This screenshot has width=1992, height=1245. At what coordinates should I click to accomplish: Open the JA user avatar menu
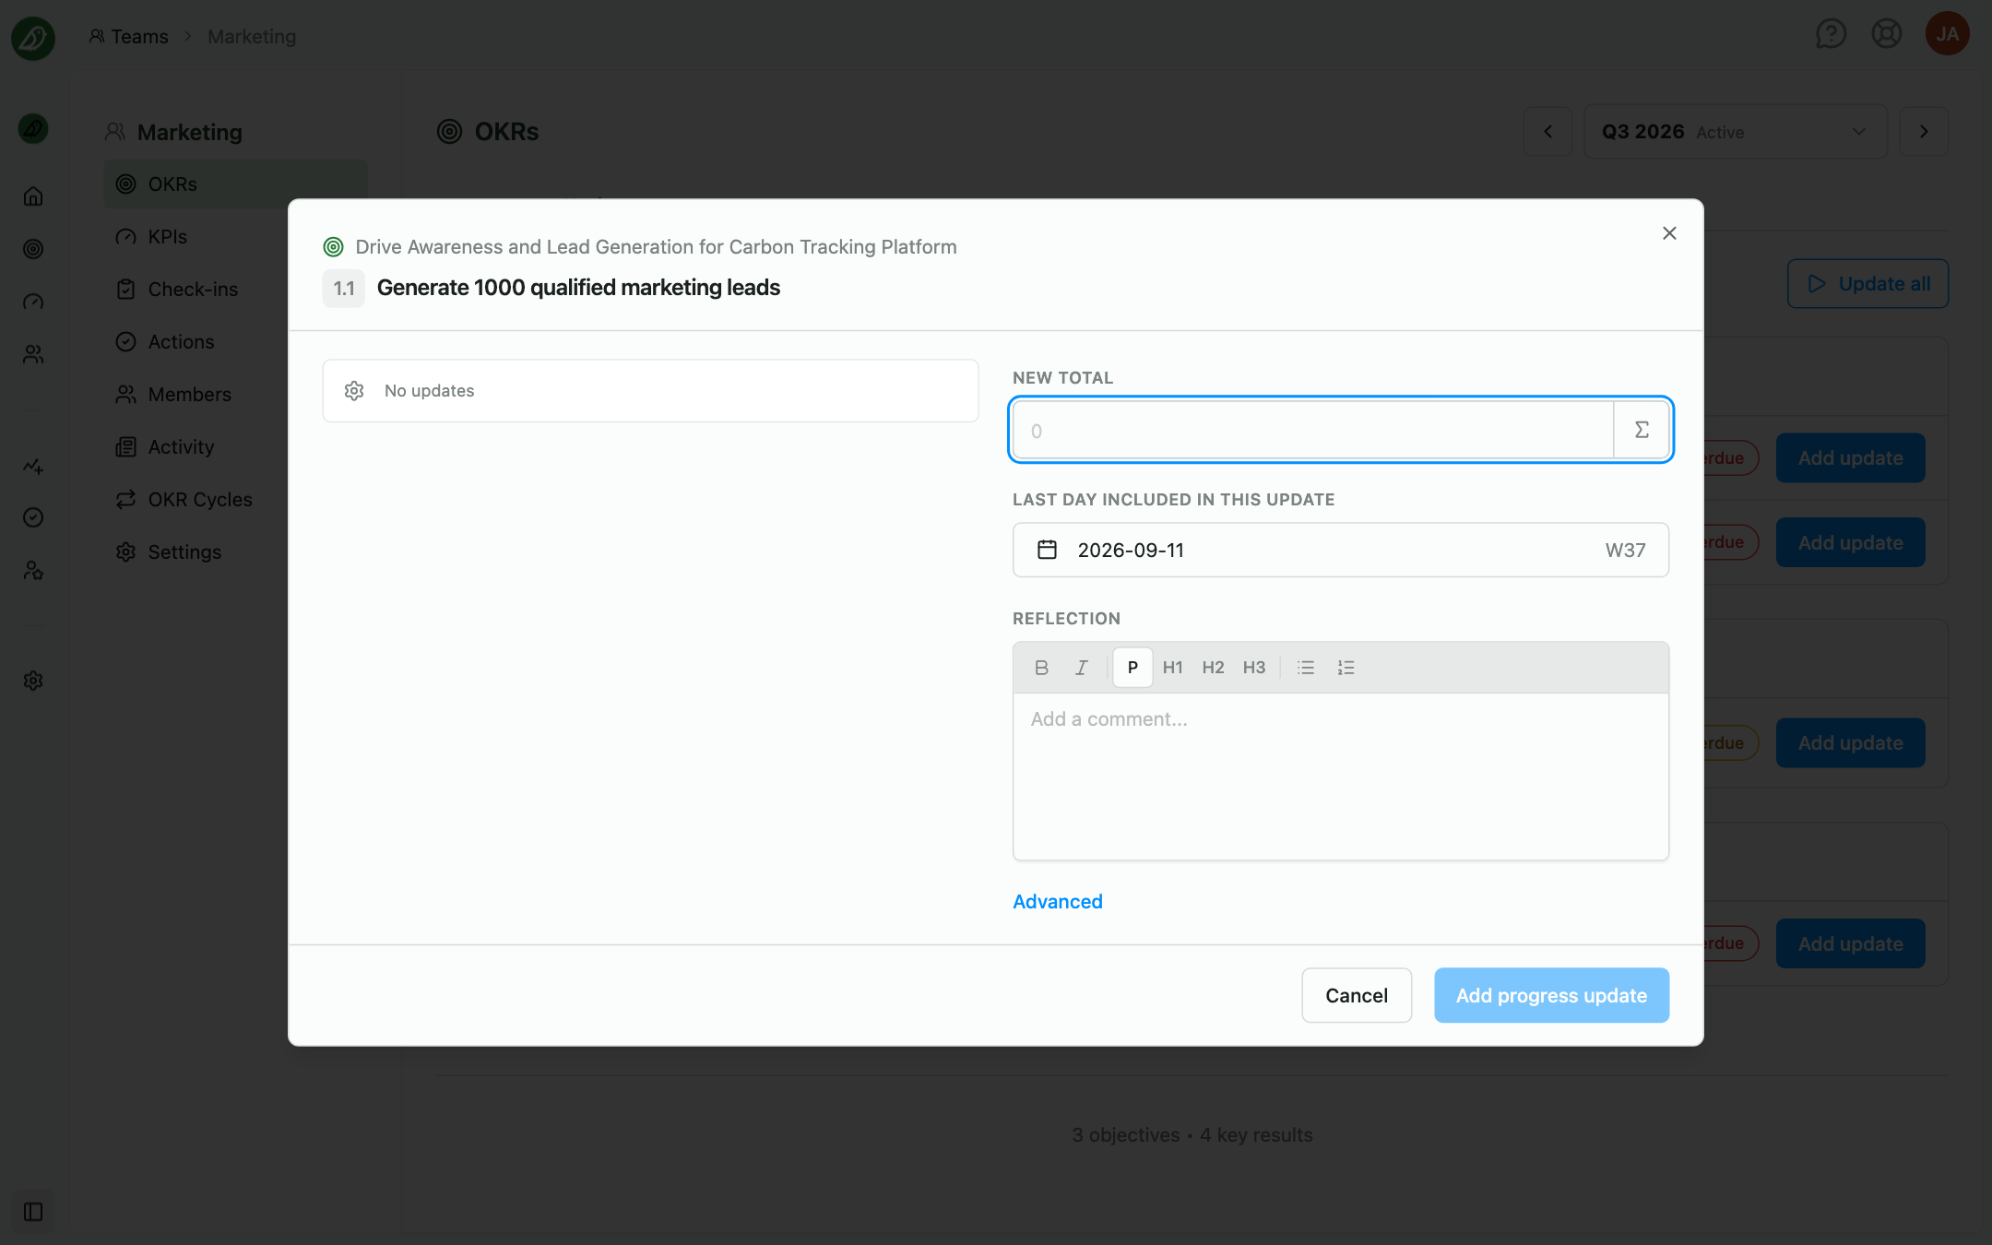click(1948, 34)
